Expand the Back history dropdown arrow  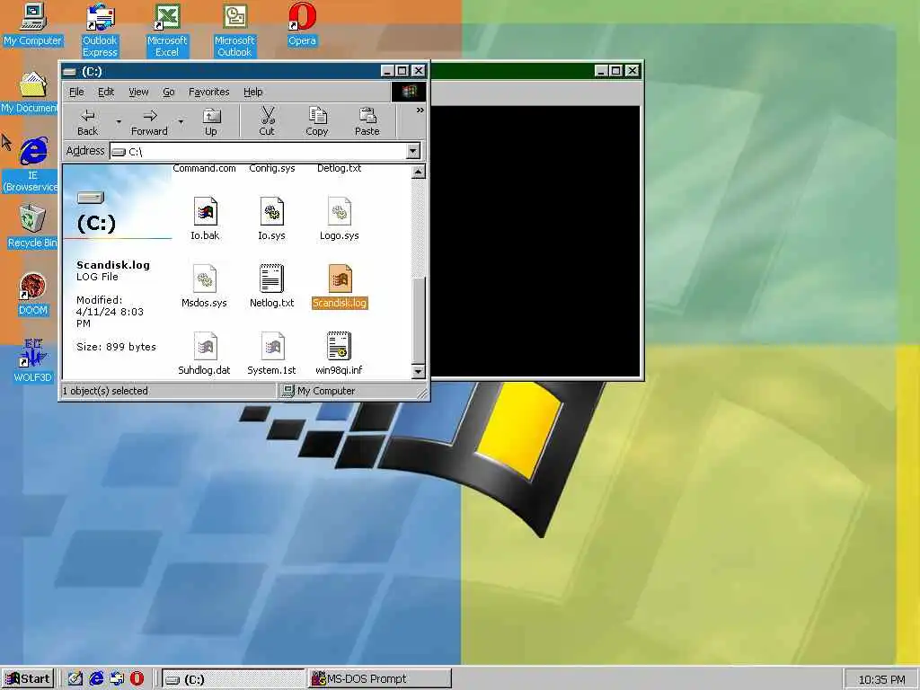click(119, 122)
